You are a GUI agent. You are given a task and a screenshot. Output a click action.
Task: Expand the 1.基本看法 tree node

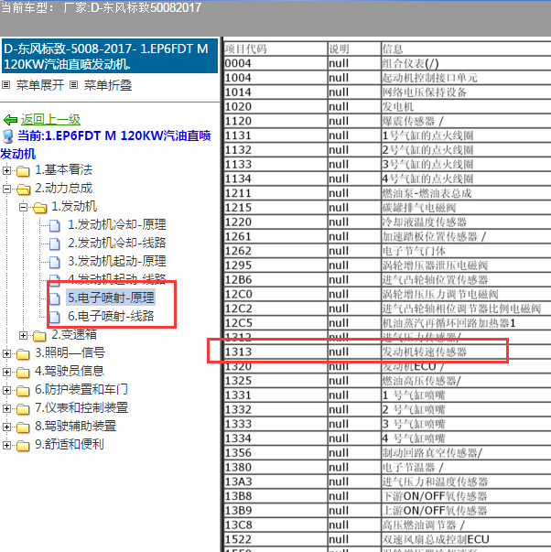(6, 170)
